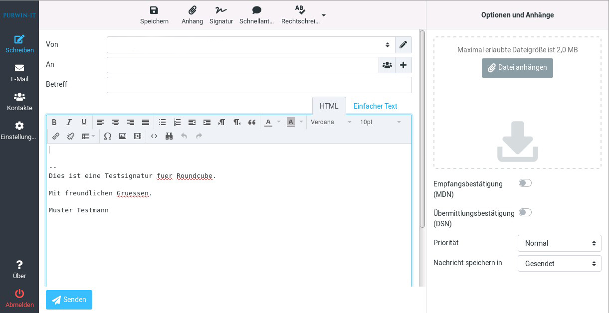Insert a special character with Omega icon
This screenshot has height=313, width=609.
point(107,136)
